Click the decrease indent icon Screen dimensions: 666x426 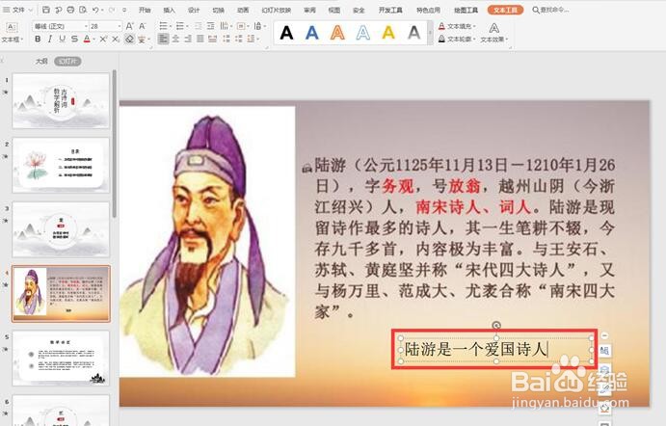pos(198,26)
